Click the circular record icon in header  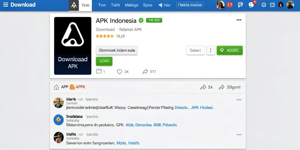264,5
